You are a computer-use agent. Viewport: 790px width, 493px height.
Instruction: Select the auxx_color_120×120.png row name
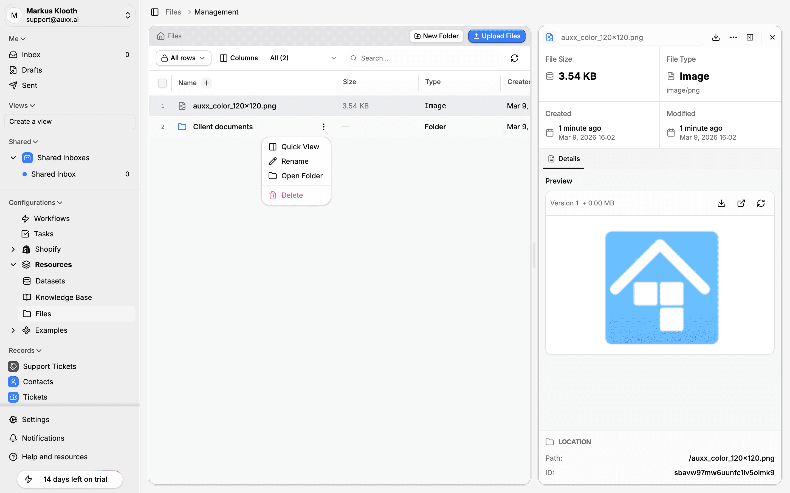234,106
